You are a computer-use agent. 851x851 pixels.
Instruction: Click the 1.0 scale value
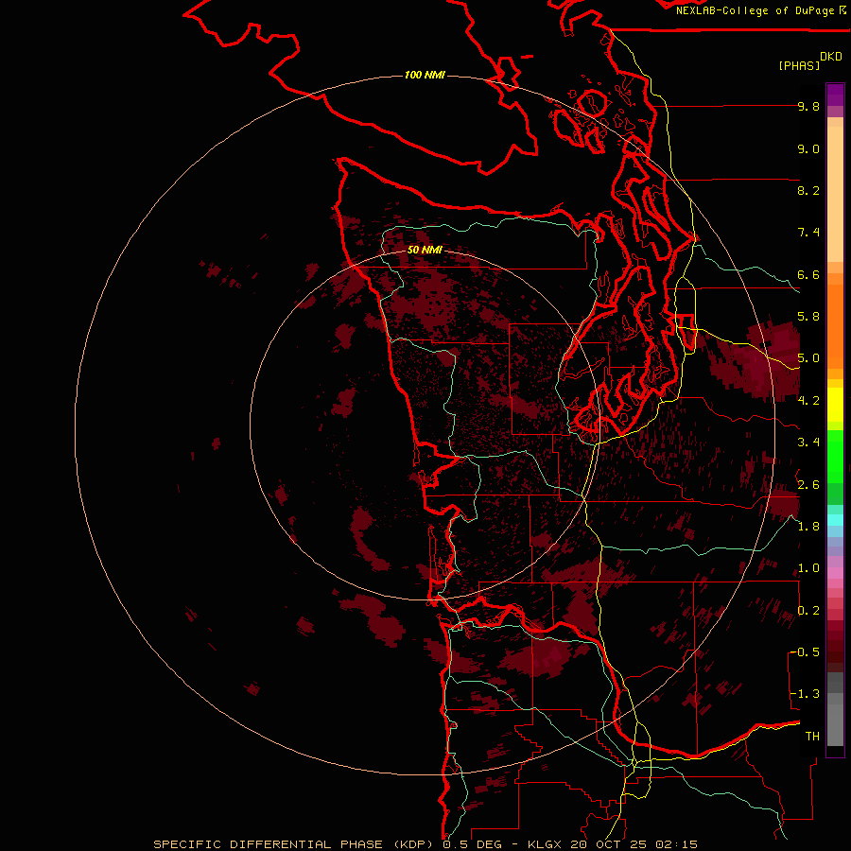[808, 568]
